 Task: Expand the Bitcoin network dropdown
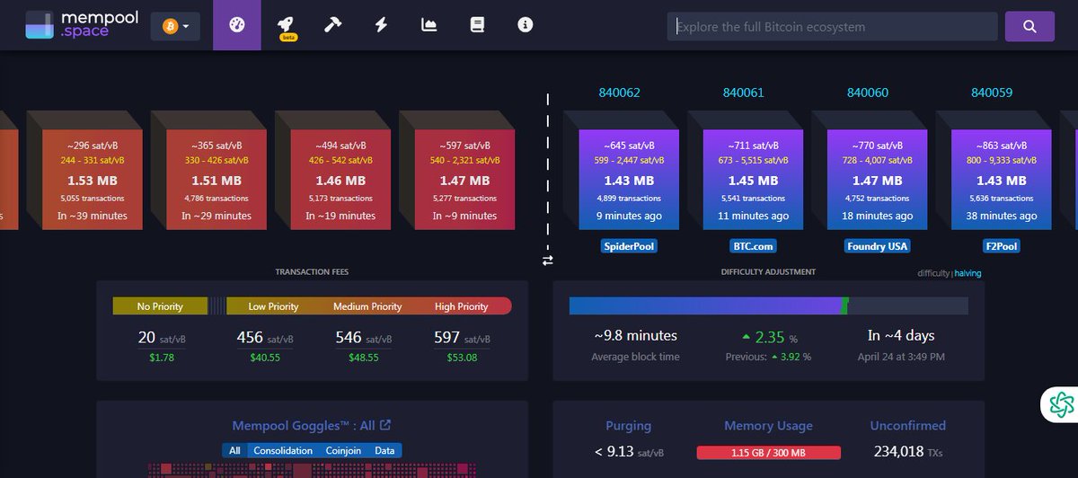pyautogui.click(x=175, y=27)
